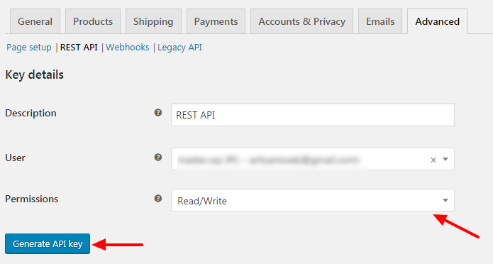Viewport: 493px width, 264px height.
Task: Open the Accounts & Privacy tab
Action: coord(302,21)
